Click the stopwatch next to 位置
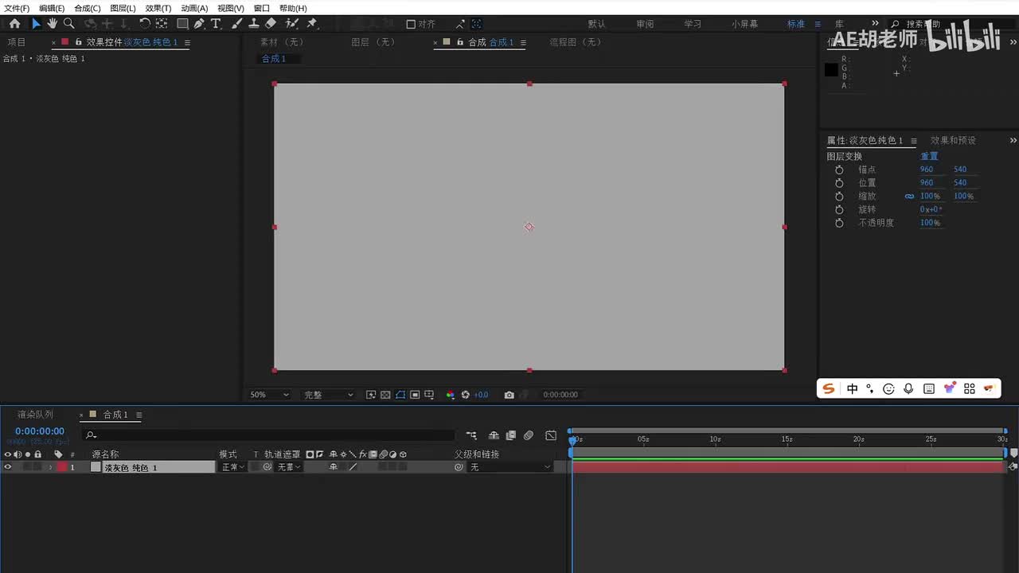This screenshot has height=573, width=1019. [839, 183]
